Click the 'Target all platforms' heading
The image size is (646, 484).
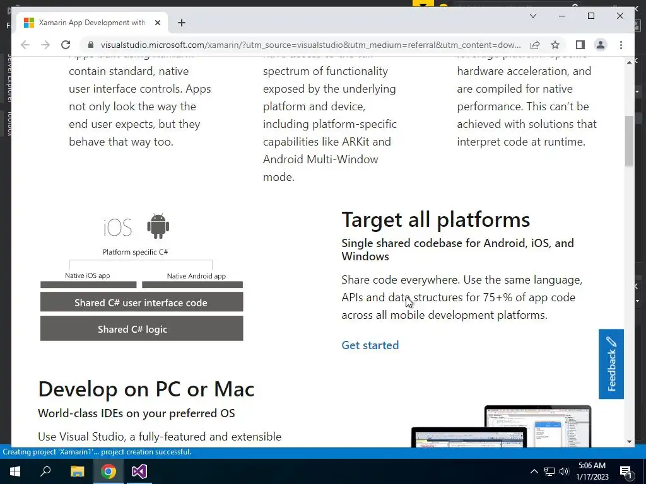pyautogui.click(x=435, y=219)
